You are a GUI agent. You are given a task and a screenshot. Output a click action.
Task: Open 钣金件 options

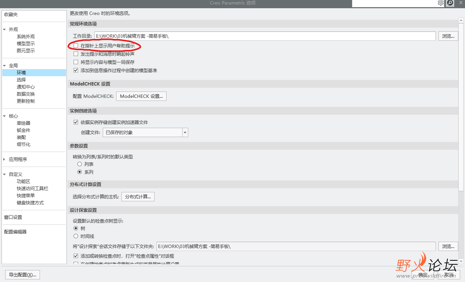(x=24, y=130)
